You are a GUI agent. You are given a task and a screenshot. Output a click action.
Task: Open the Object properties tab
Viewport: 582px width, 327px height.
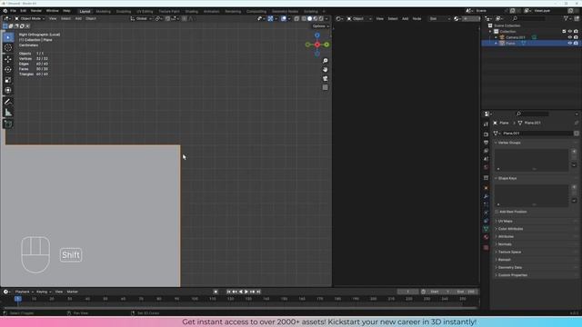coord(486,188)
